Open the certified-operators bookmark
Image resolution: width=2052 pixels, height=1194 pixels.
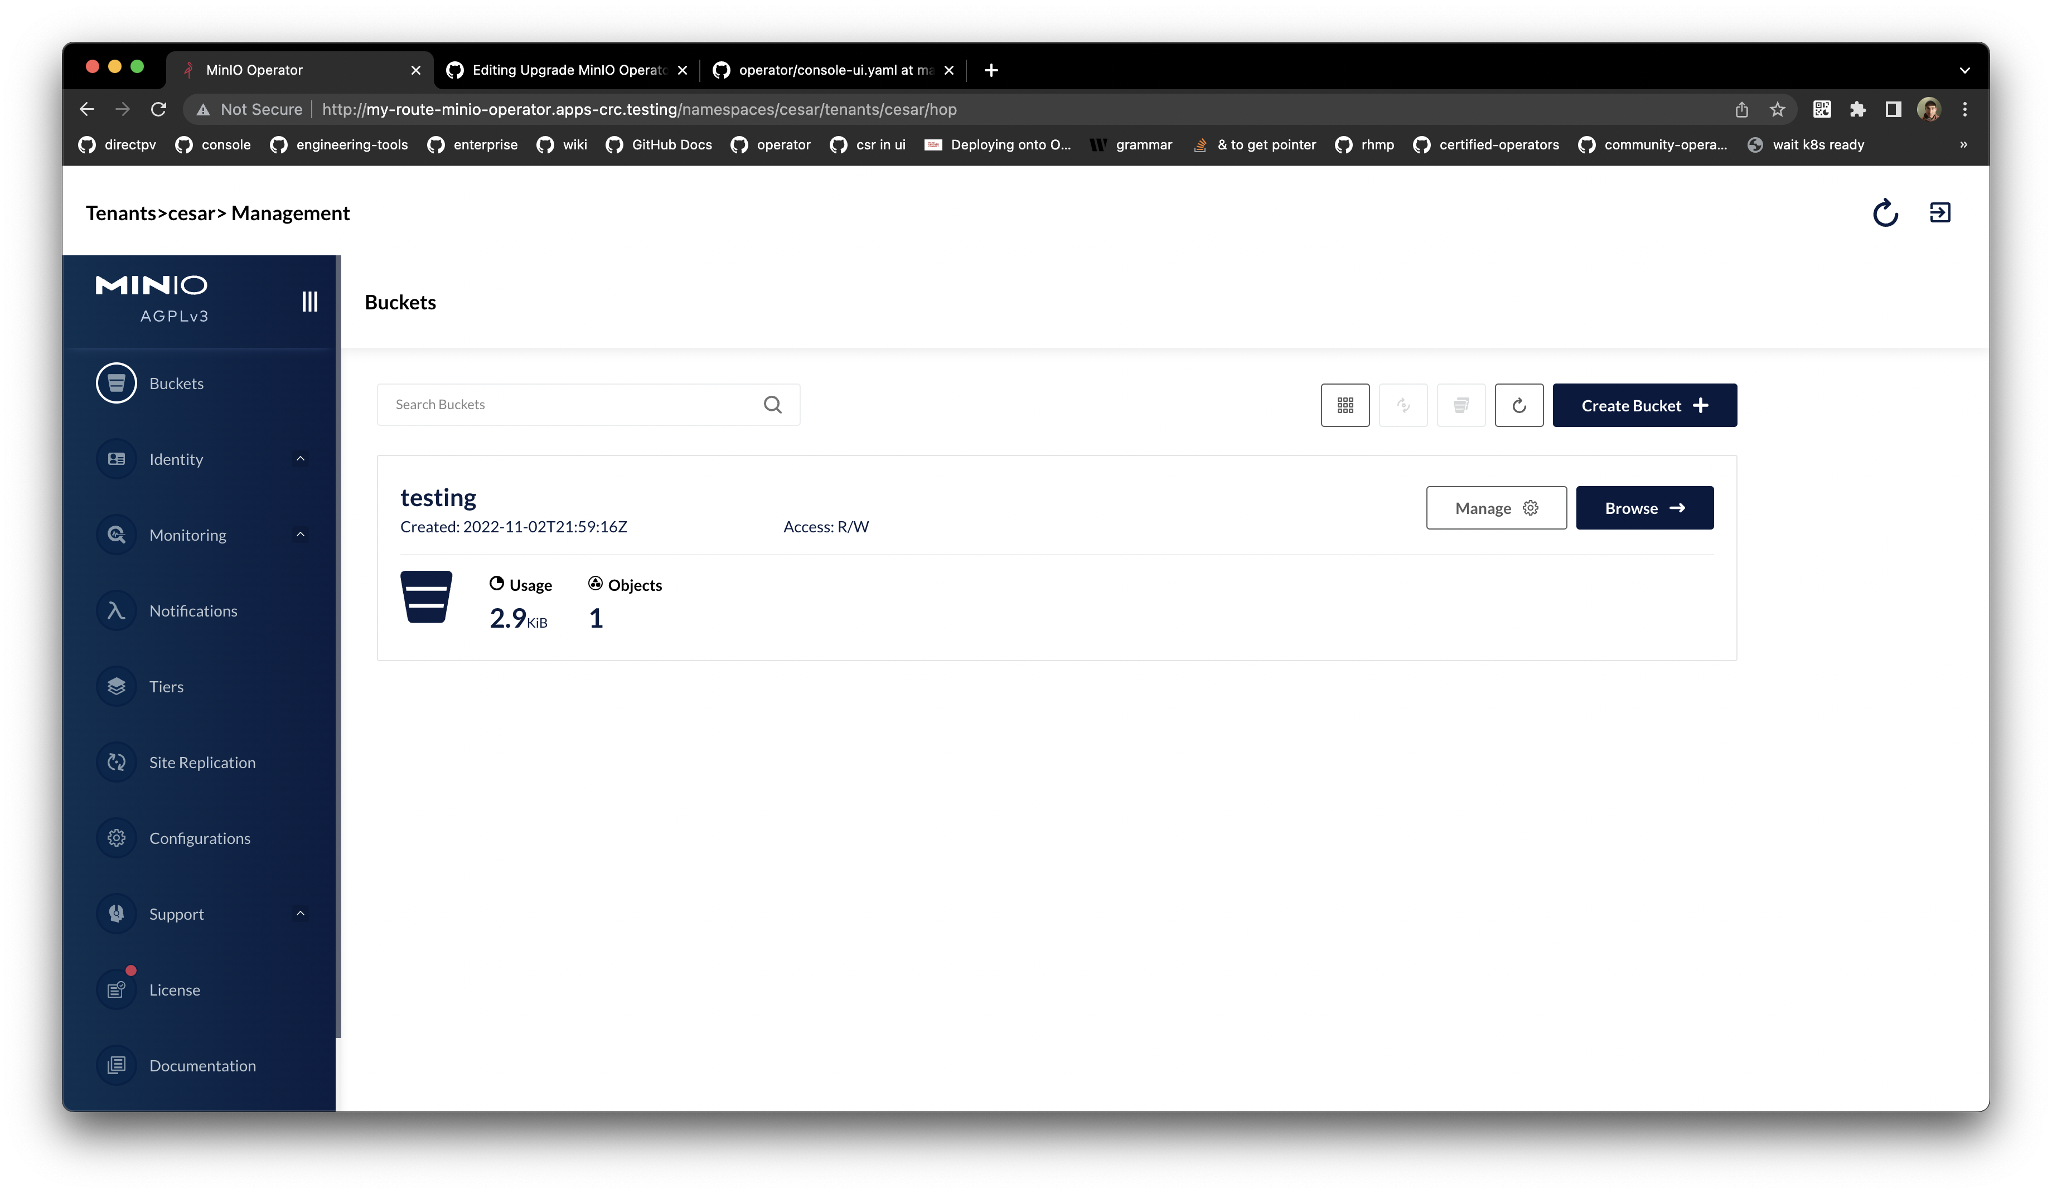click(1486, 145)
